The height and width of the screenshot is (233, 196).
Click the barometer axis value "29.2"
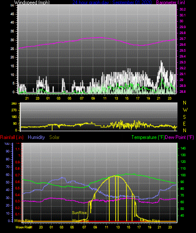pos(183,68)
